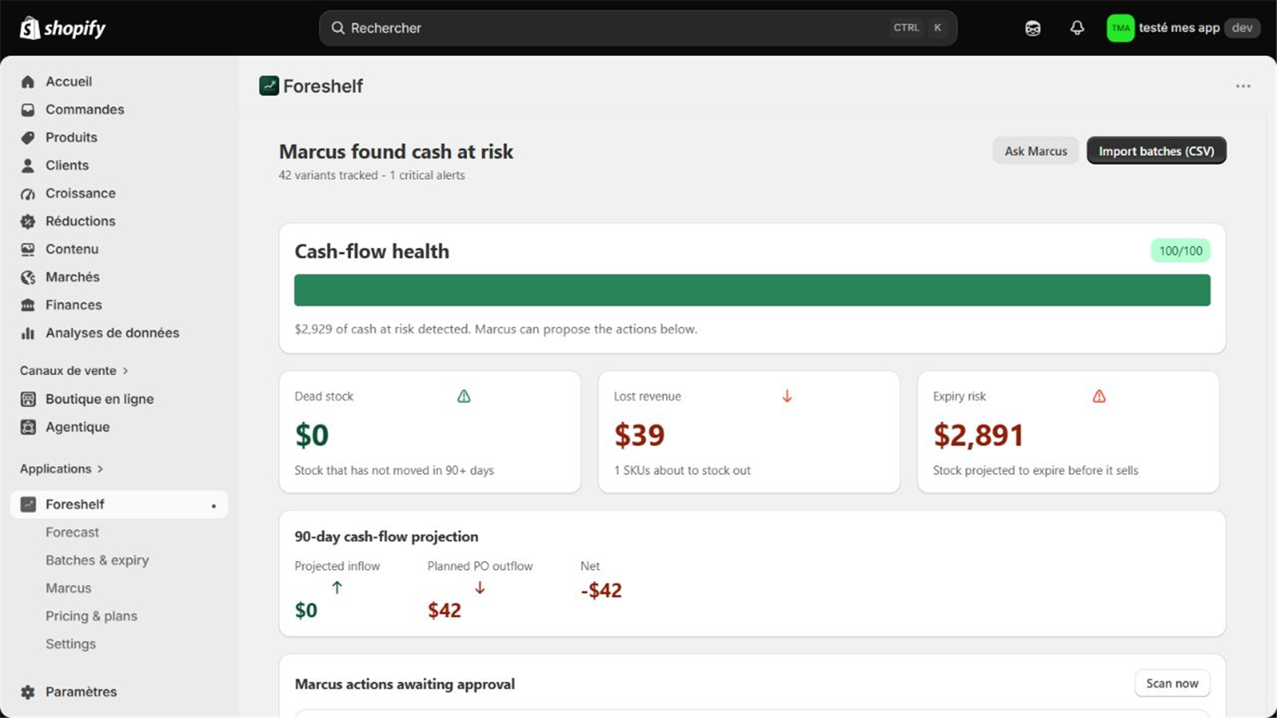Click "42 variants tracked - 1 critical alerts"
The width and height of the screenshot is (1277, 718).
click(x=372, y=175)
